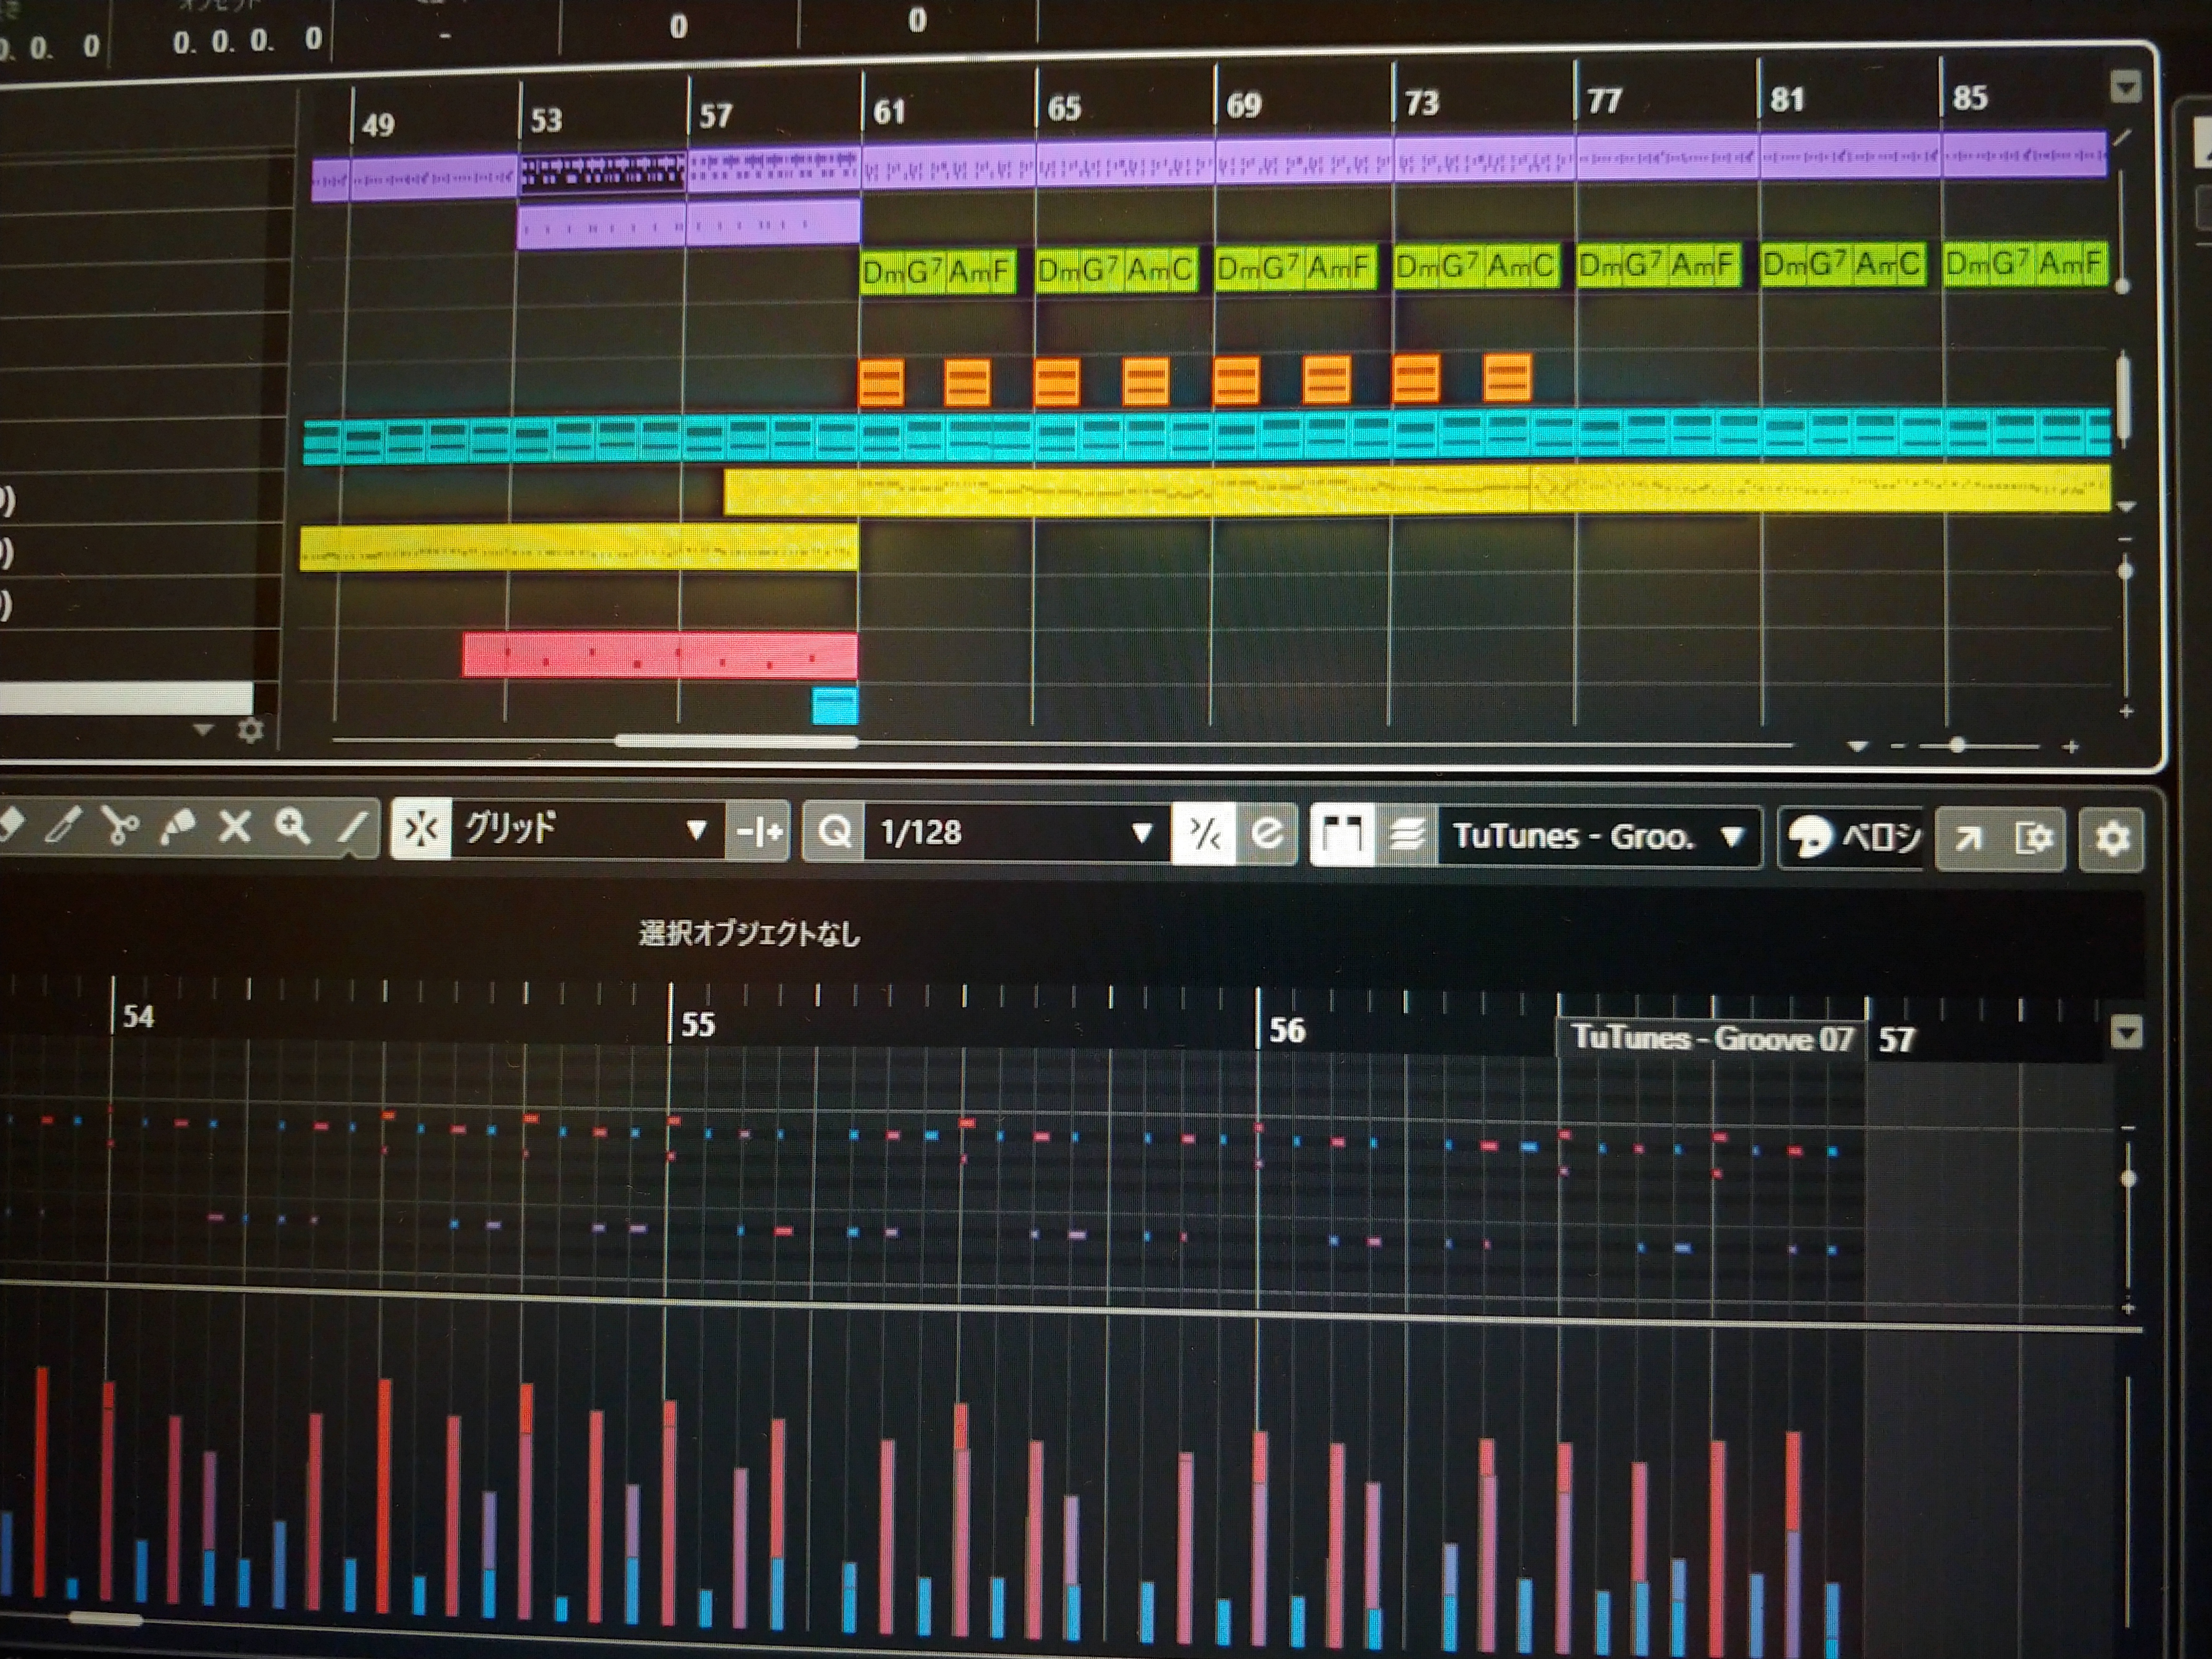Click bar 61 in the project ruler
The width and height of the screenshot is (2212, 1659).
click(889, 111)
